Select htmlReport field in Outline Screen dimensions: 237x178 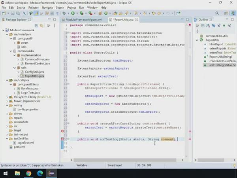tap(216, 44)
